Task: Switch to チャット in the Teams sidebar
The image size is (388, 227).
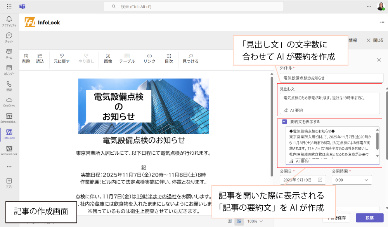Action: pyautogui.click(x=9, y=38)
